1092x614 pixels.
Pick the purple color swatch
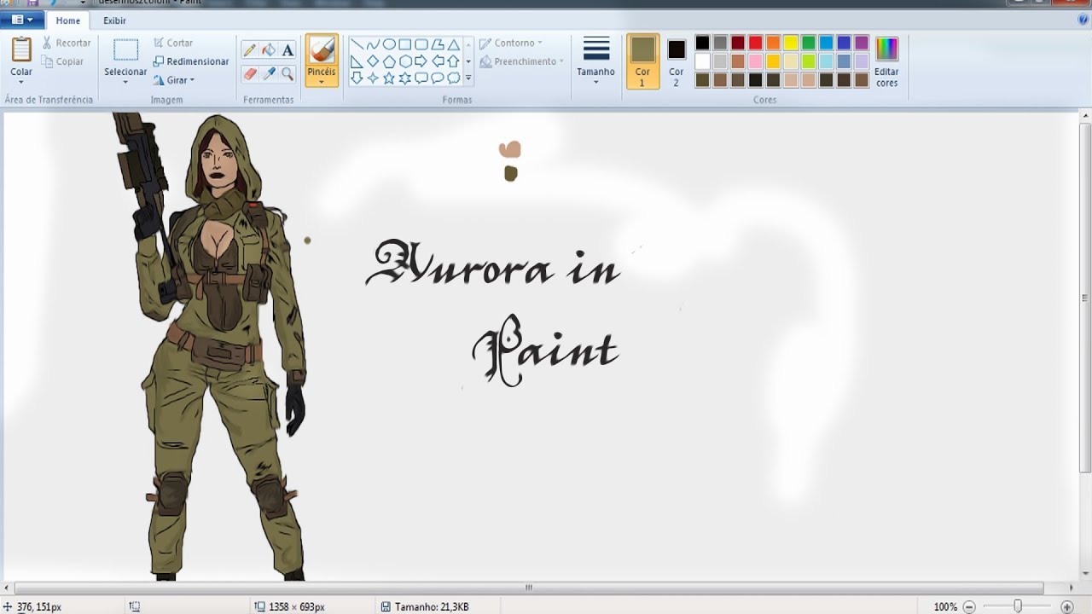coord(862,43)
